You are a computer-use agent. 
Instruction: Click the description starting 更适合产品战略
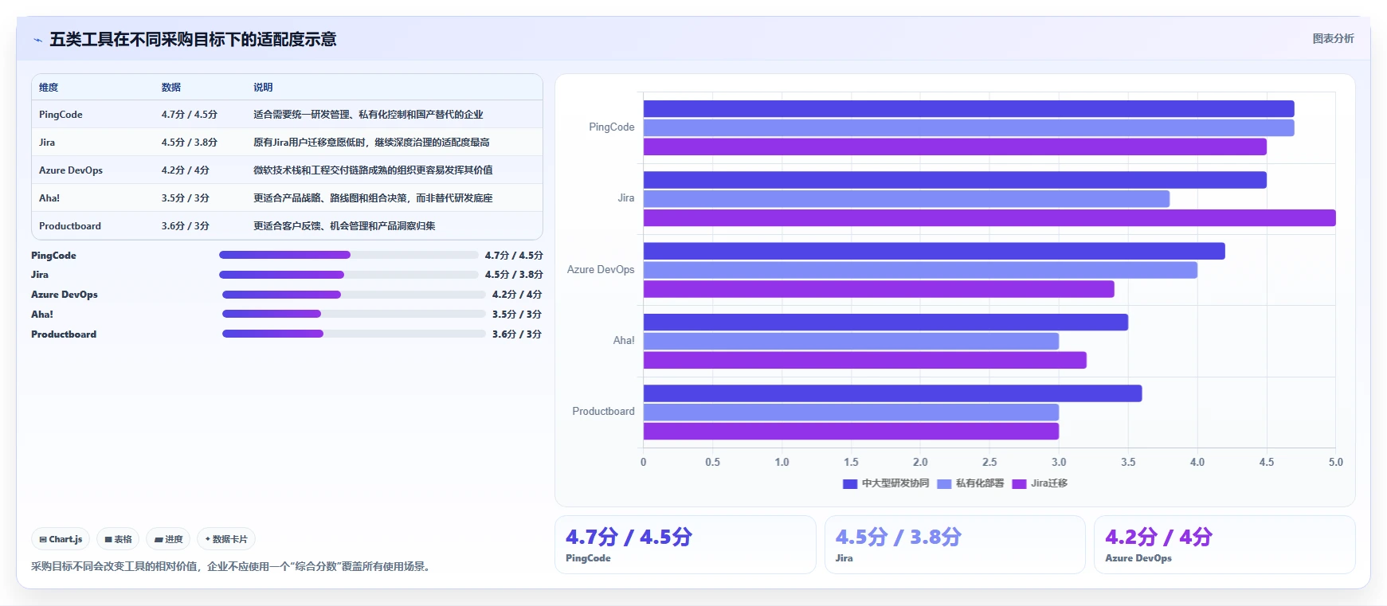pos(373,197)
